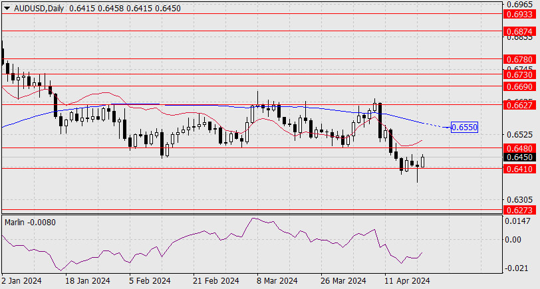Select the 18 Jan 2024 date label
The height and width of the screenshot is (289, 540).
pos(88,281)
